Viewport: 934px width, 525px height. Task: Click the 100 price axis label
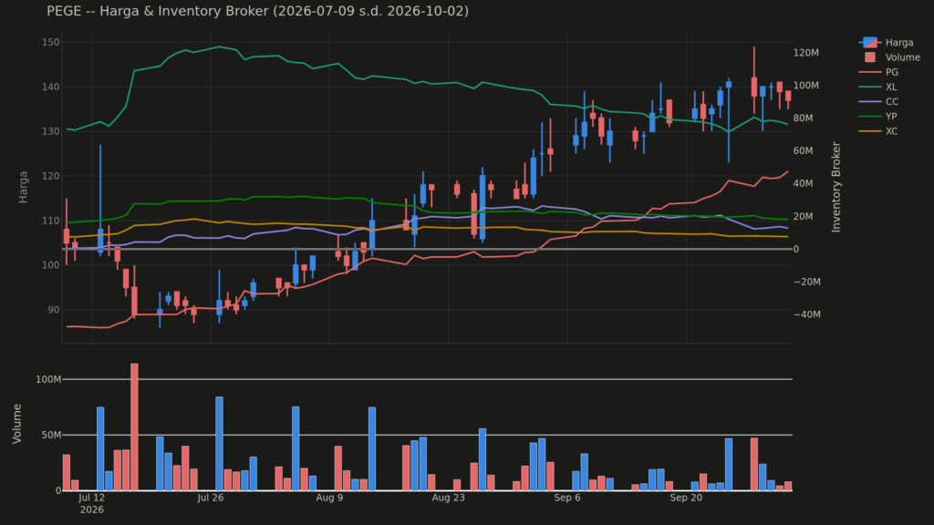[x=51, y=265]
